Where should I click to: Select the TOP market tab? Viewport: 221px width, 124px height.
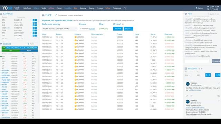4,48
